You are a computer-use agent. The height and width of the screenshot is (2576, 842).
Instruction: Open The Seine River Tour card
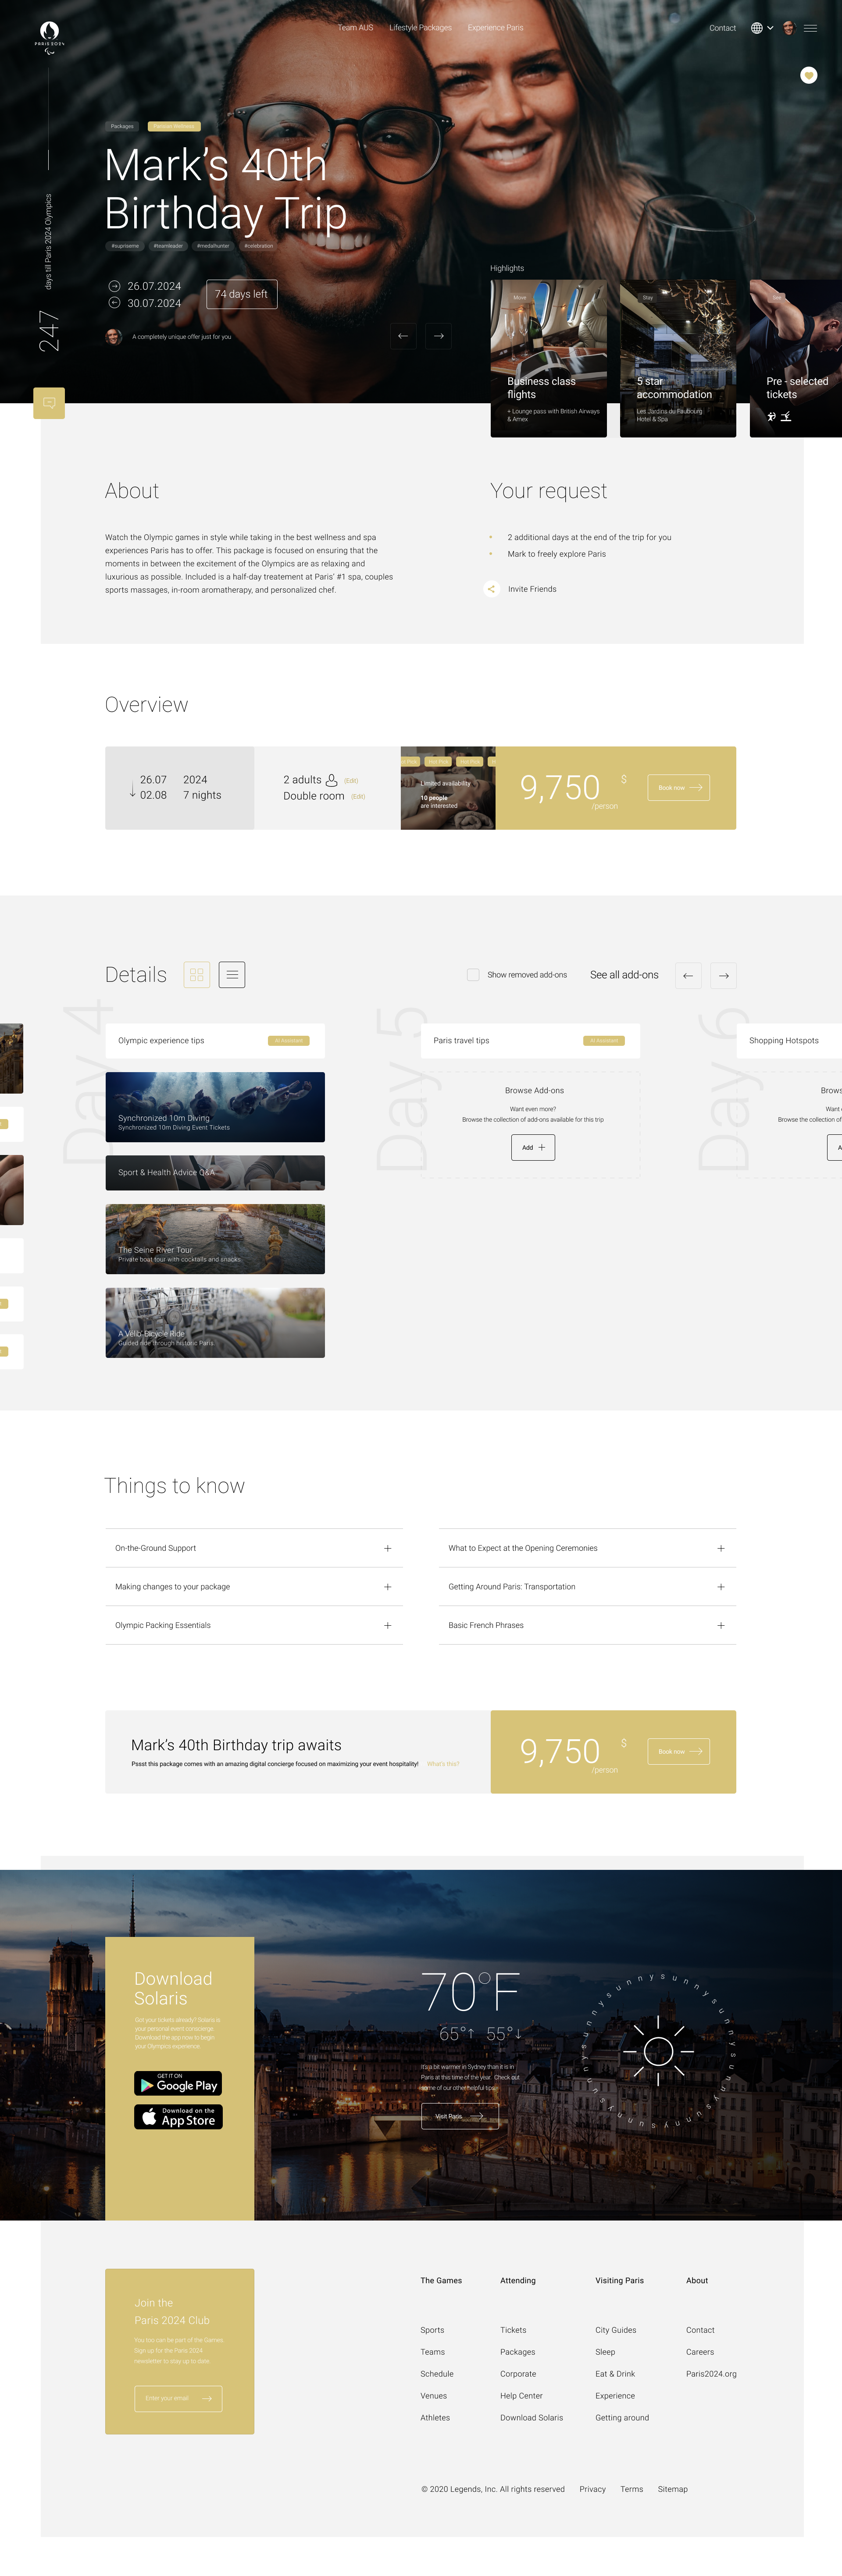coord(215,1239)
